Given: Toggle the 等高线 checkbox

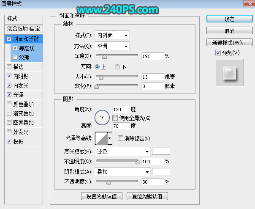Looking at the screenshot, I should coord(15,48).
